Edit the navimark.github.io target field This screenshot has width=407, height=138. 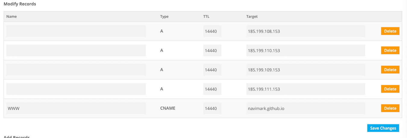[305, 108]
